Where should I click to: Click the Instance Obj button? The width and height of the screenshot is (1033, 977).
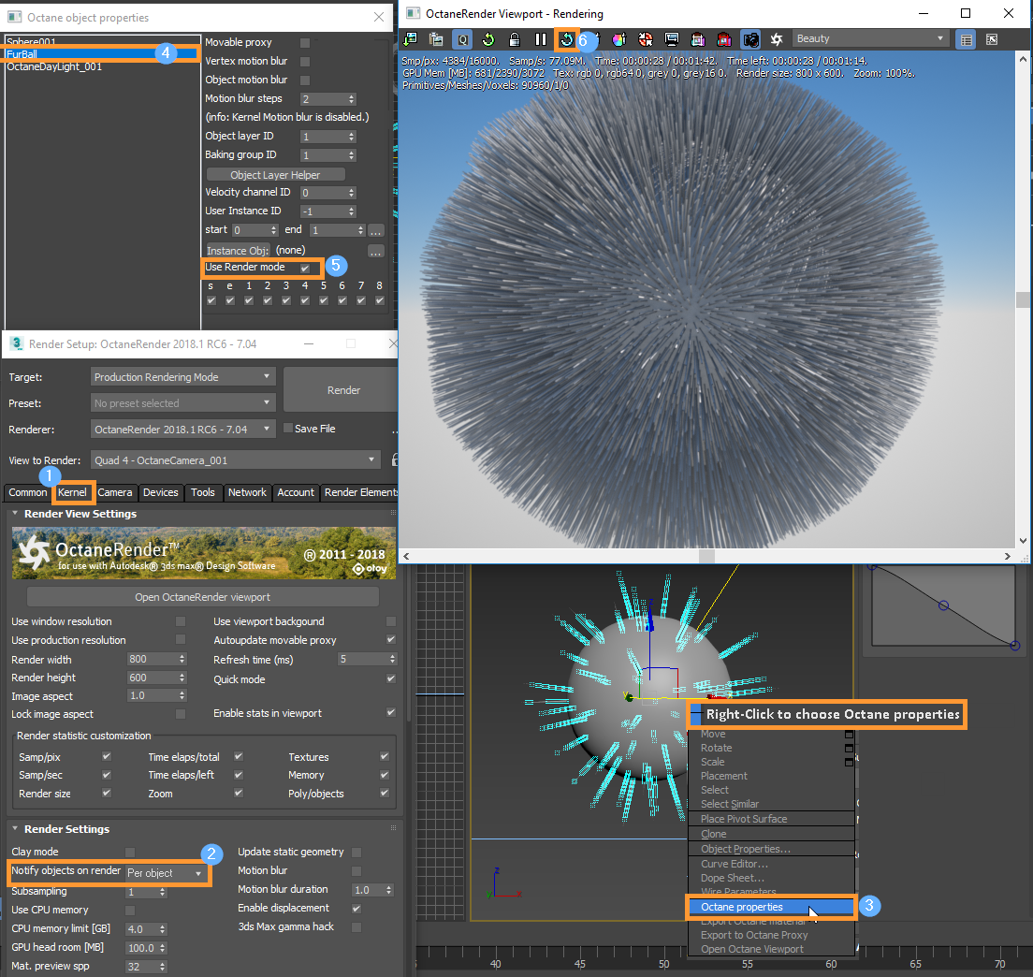[x=237, y=251]
